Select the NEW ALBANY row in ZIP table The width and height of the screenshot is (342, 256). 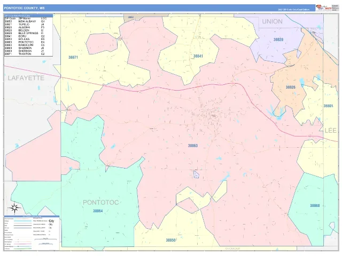(x=26, y=21)
